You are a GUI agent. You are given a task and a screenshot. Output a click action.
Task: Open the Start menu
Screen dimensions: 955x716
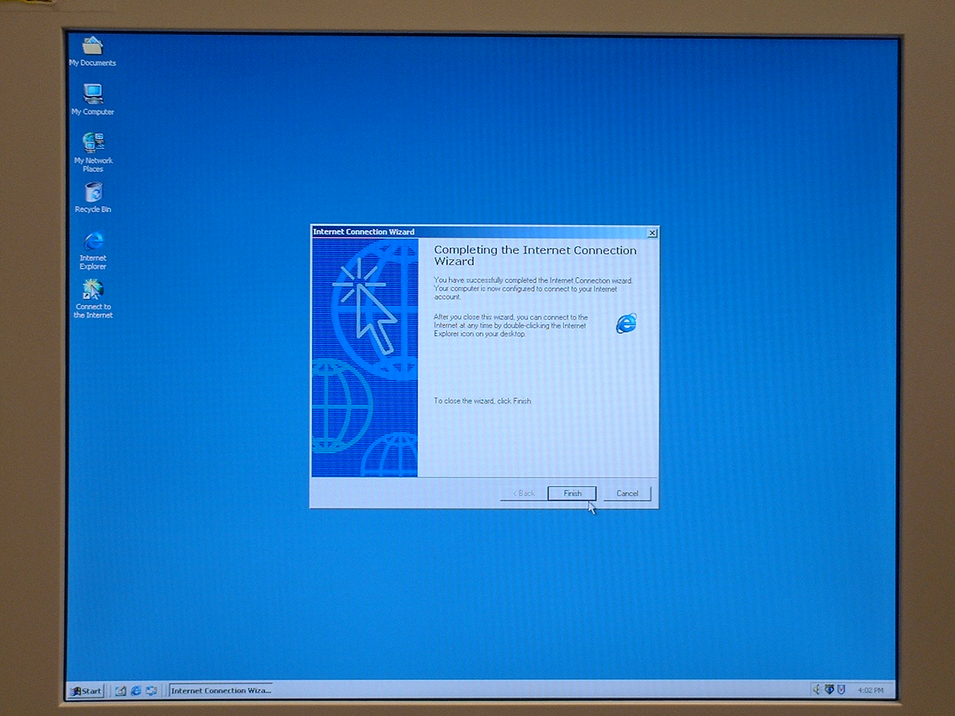(87, 691)
